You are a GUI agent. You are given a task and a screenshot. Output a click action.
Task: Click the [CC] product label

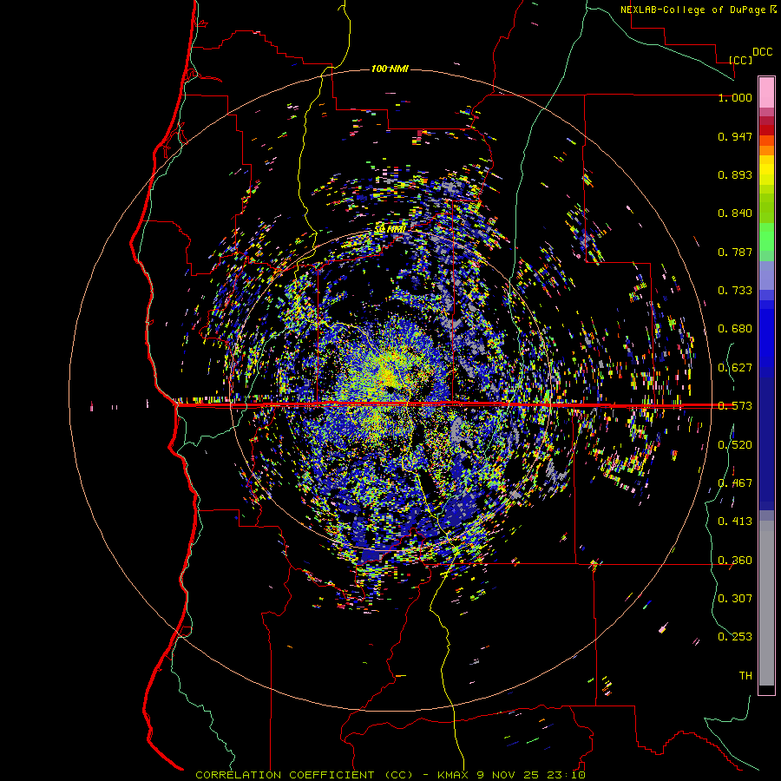(x=740, y=60)
